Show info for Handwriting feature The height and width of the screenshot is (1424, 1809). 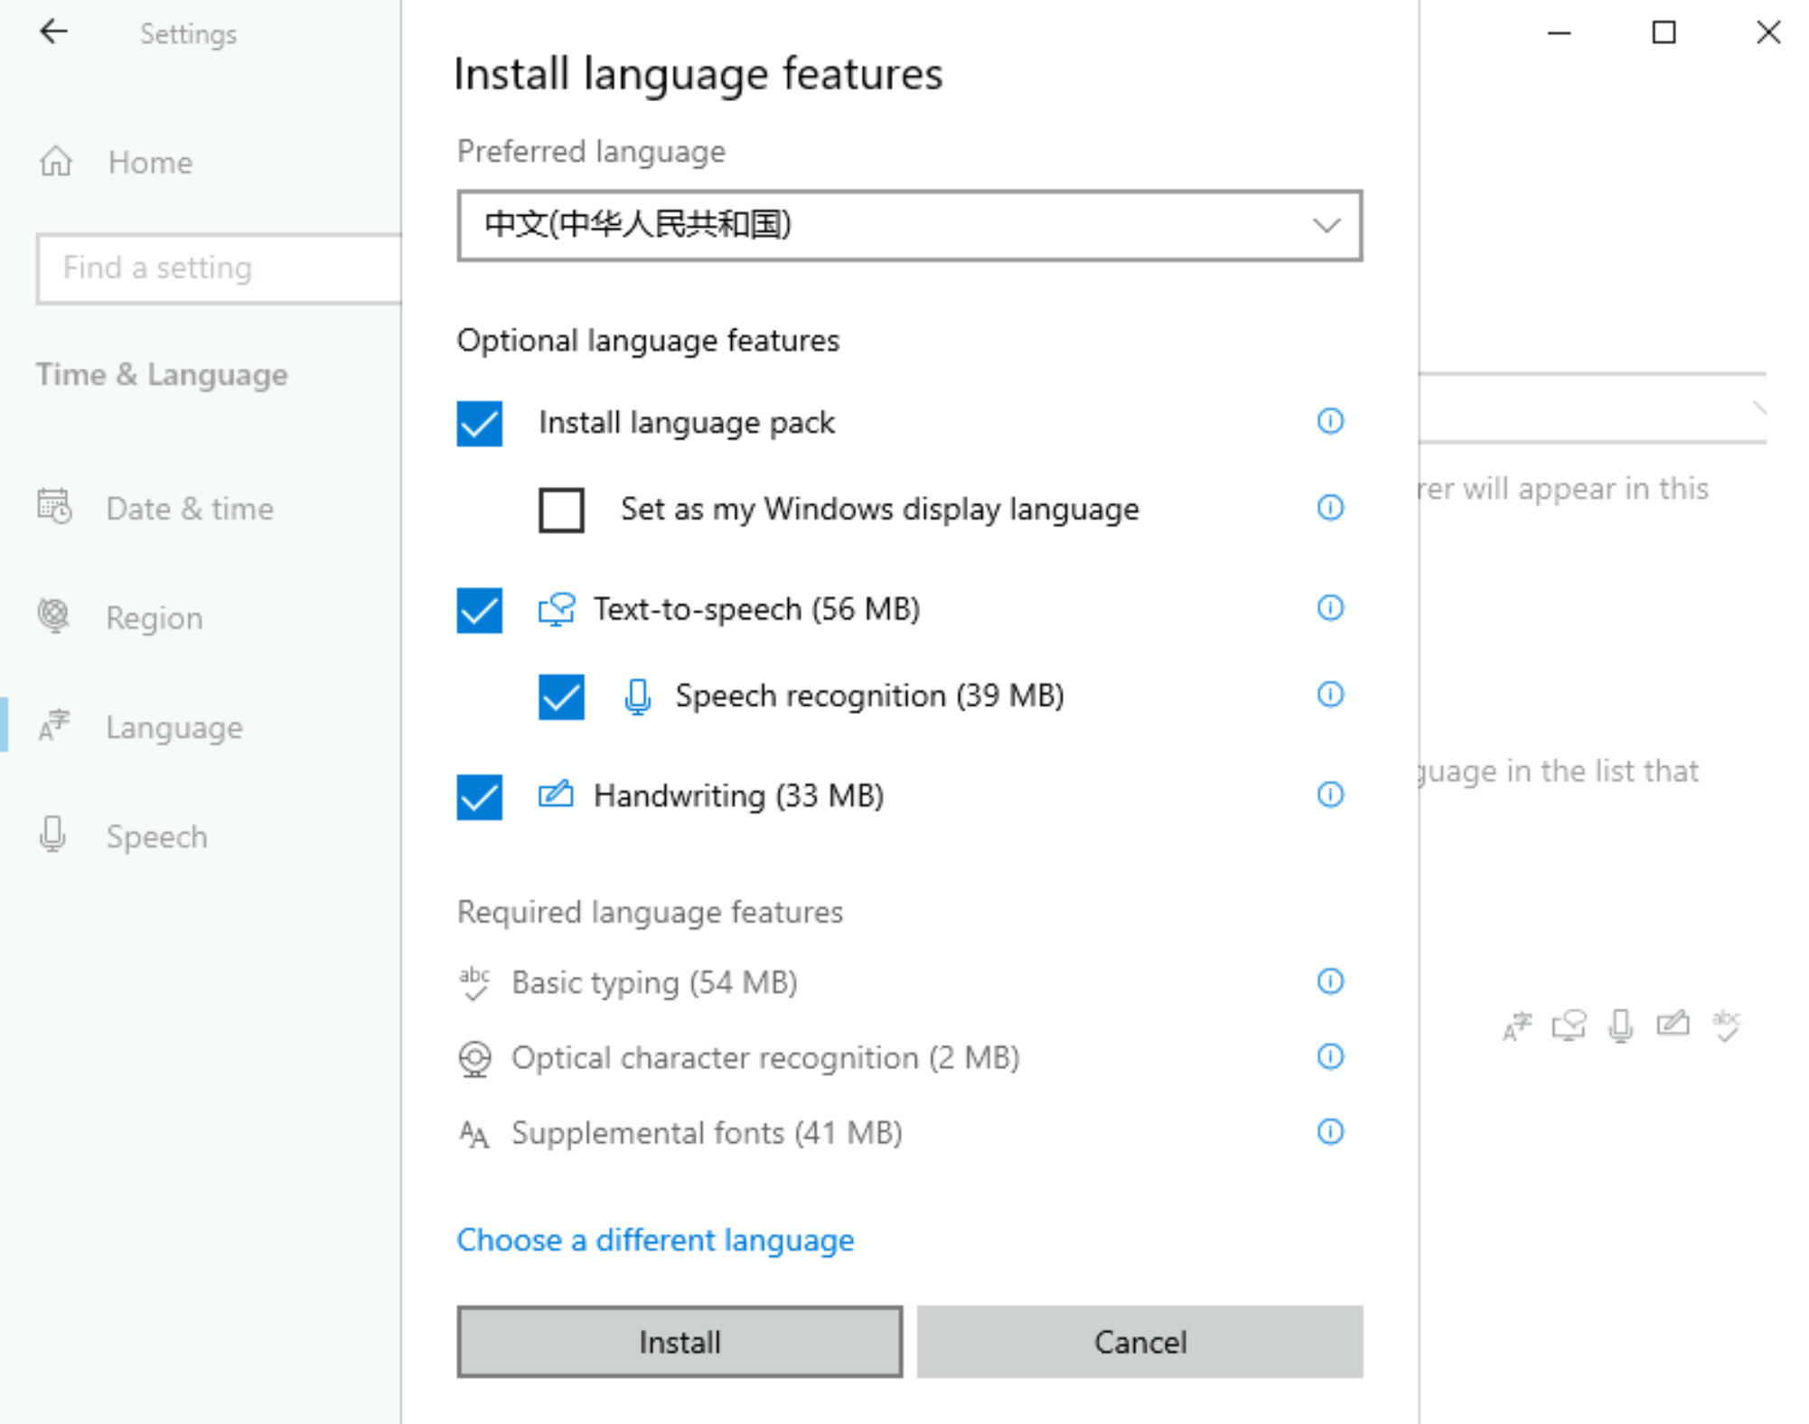[x=1330, y=795]
